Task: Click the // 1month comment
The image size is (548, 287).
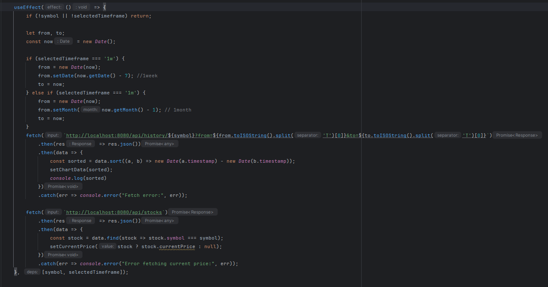Action: pos(178,110)
